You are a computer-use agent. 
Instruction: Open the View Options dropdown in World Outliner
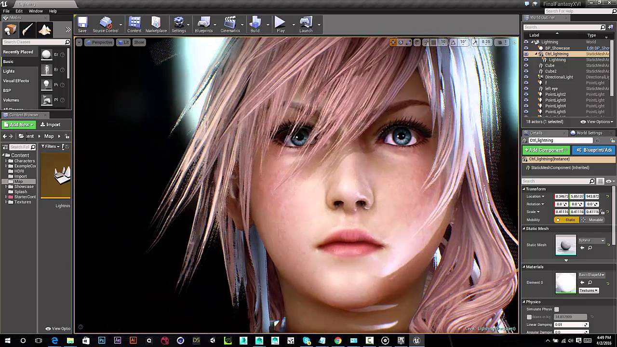597,122
